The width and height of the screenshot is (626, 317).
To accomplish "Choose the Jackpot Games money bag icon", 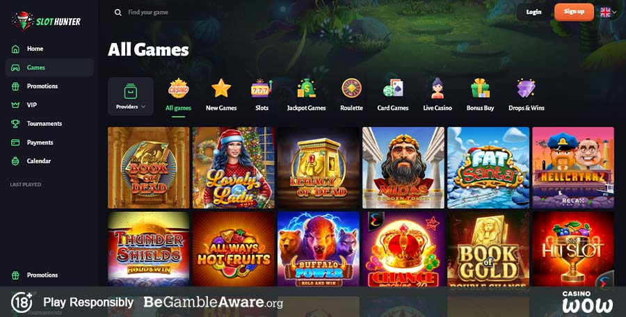I will pos(306,88).
